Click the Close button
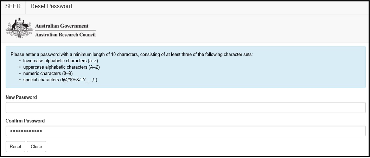Image resolution: width=370 pixels, height=158 pixels. click(36, 146)
